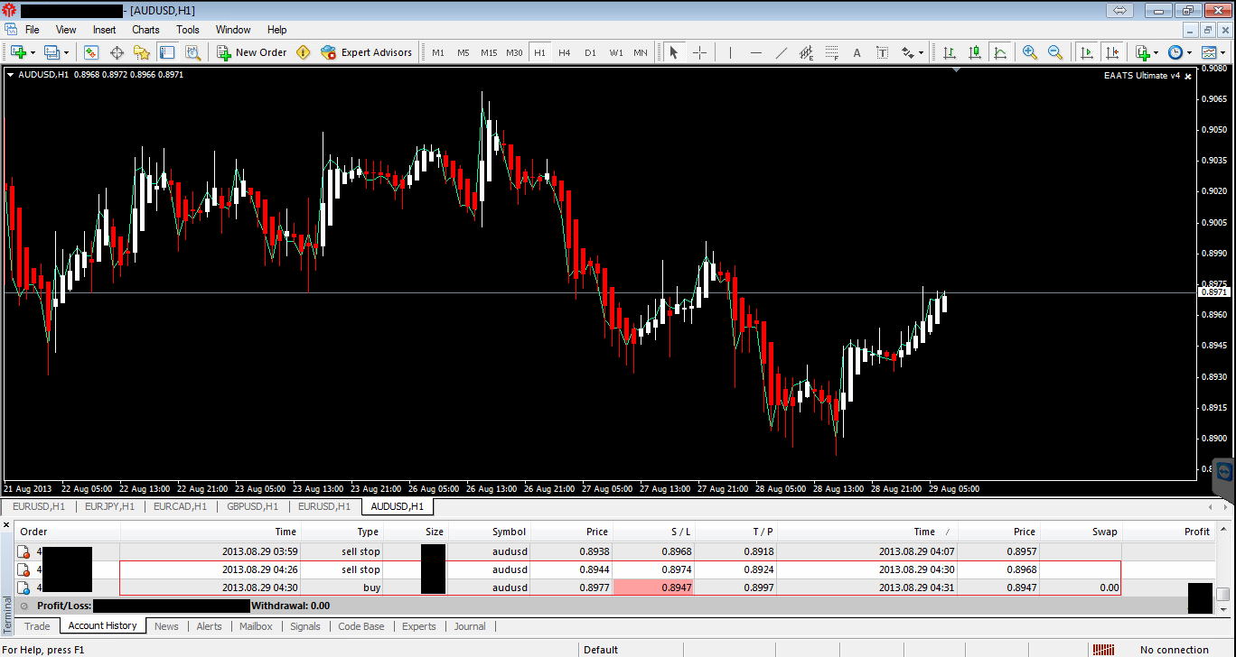Draw a vertical line tool
Screen dimensions: 1236x657
click(x=729, y=52)
